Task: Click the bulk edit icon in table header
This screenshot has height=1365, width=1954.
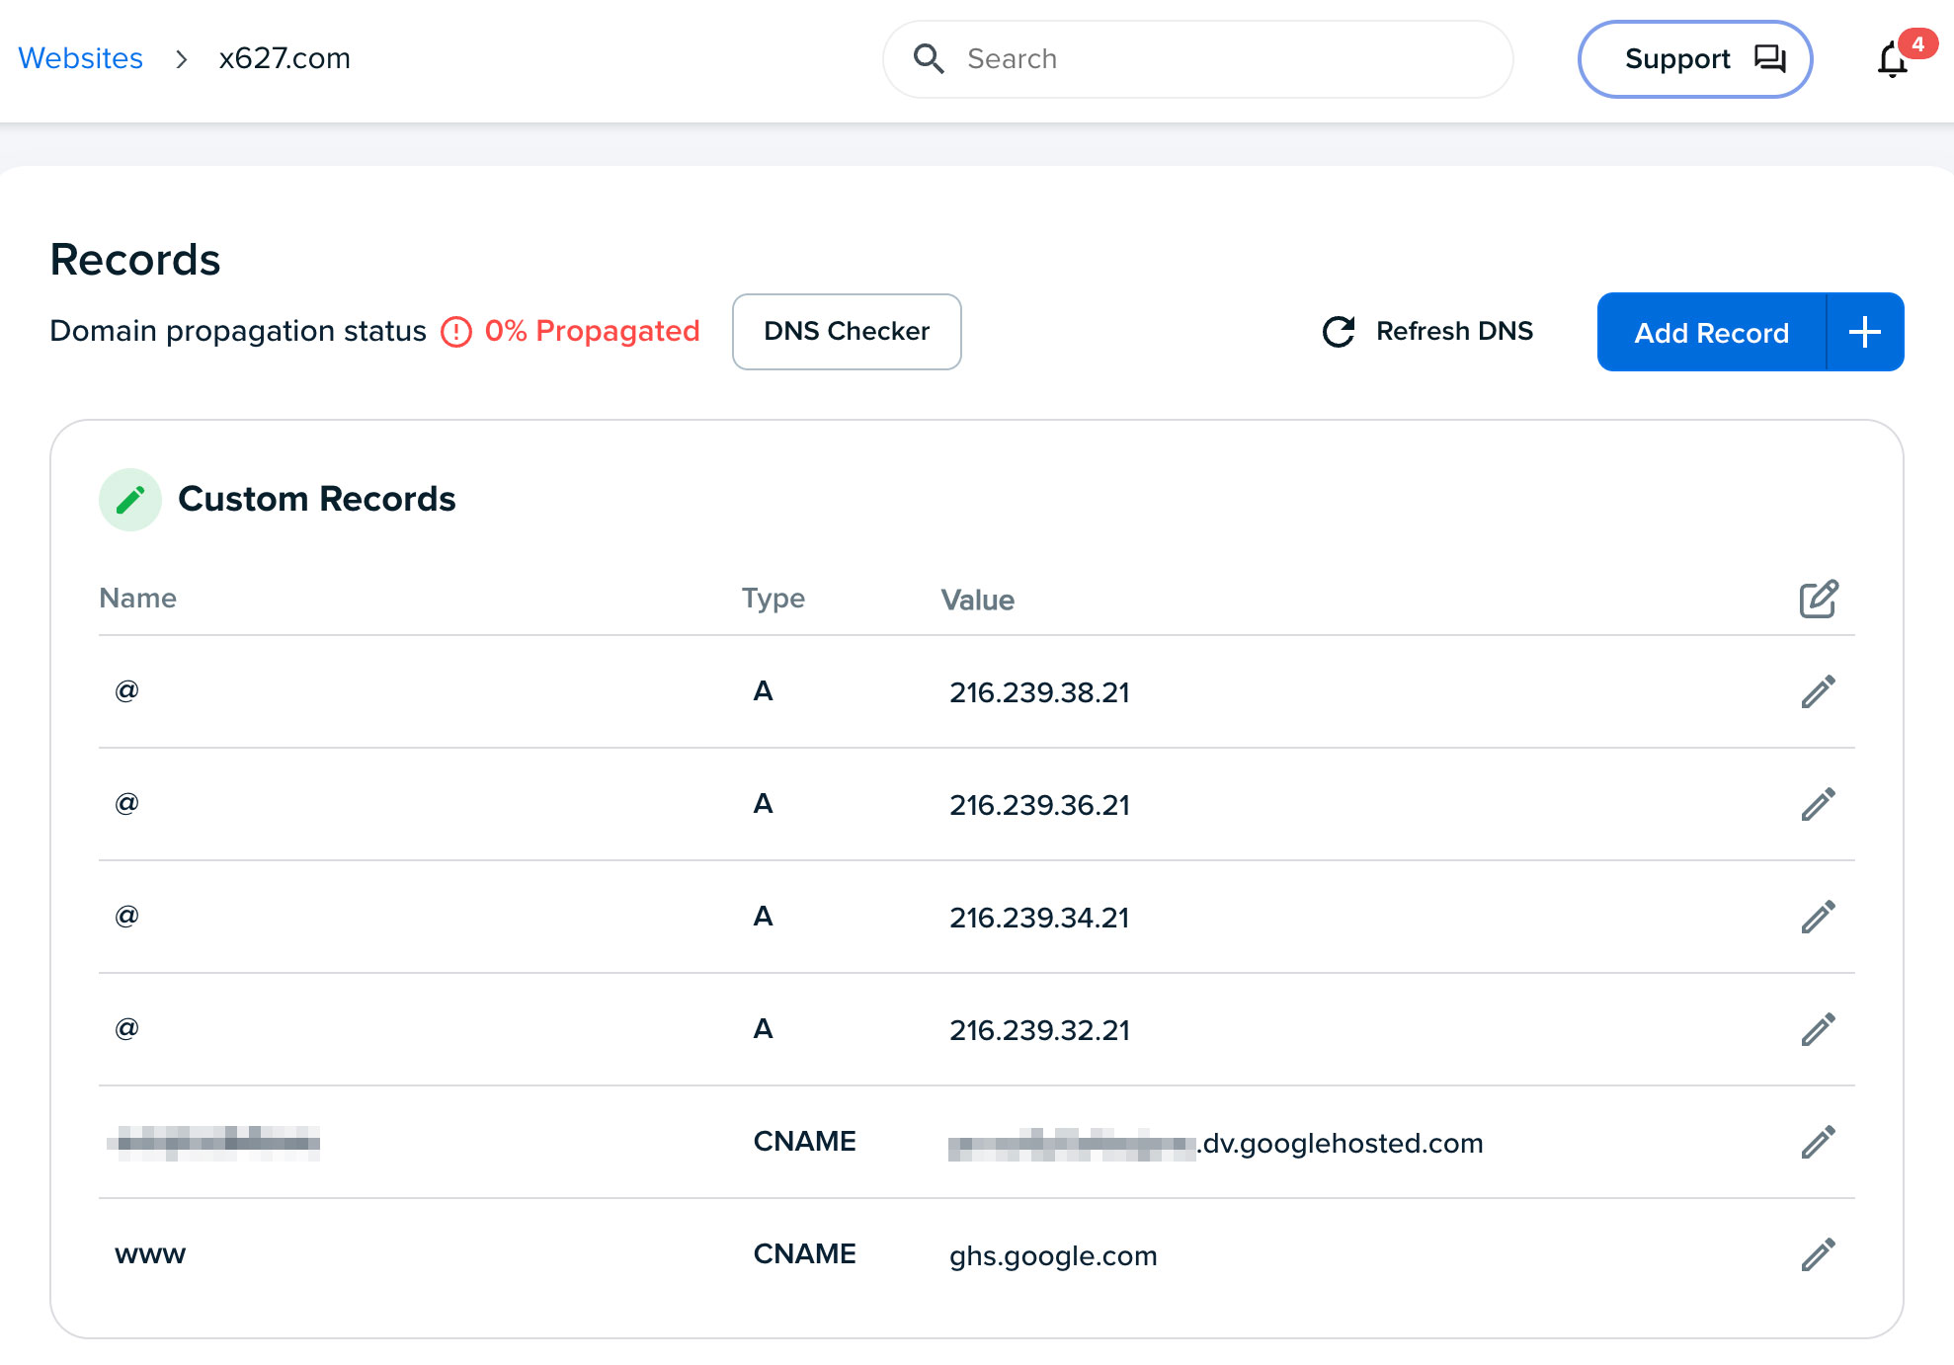Action: point(1818,599)
